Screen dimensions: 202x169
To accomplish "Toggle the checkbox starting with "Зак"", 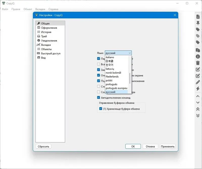I will click(x=98, y=70).
